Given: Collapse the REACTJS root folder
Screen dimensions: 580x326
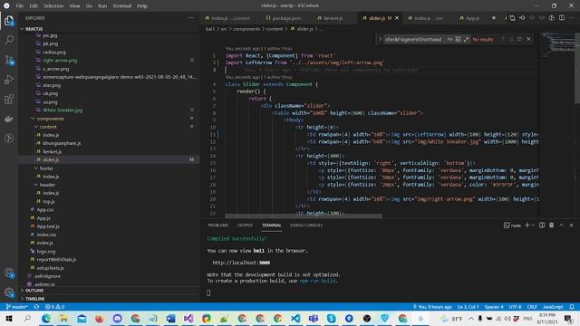Looking at the screenshot, I should [34, 29].
